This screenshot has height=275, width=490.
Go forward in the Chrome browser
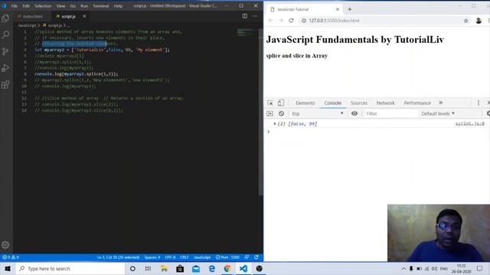coord(281,21)
